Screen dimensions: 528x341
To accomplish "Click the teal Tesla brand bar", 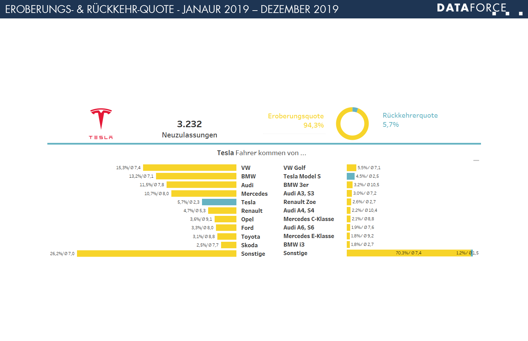I will (x=219, y=202).
